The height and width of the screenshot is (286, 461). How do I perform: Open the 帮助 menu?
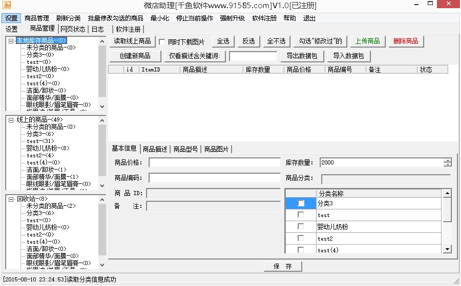(289, 18)
